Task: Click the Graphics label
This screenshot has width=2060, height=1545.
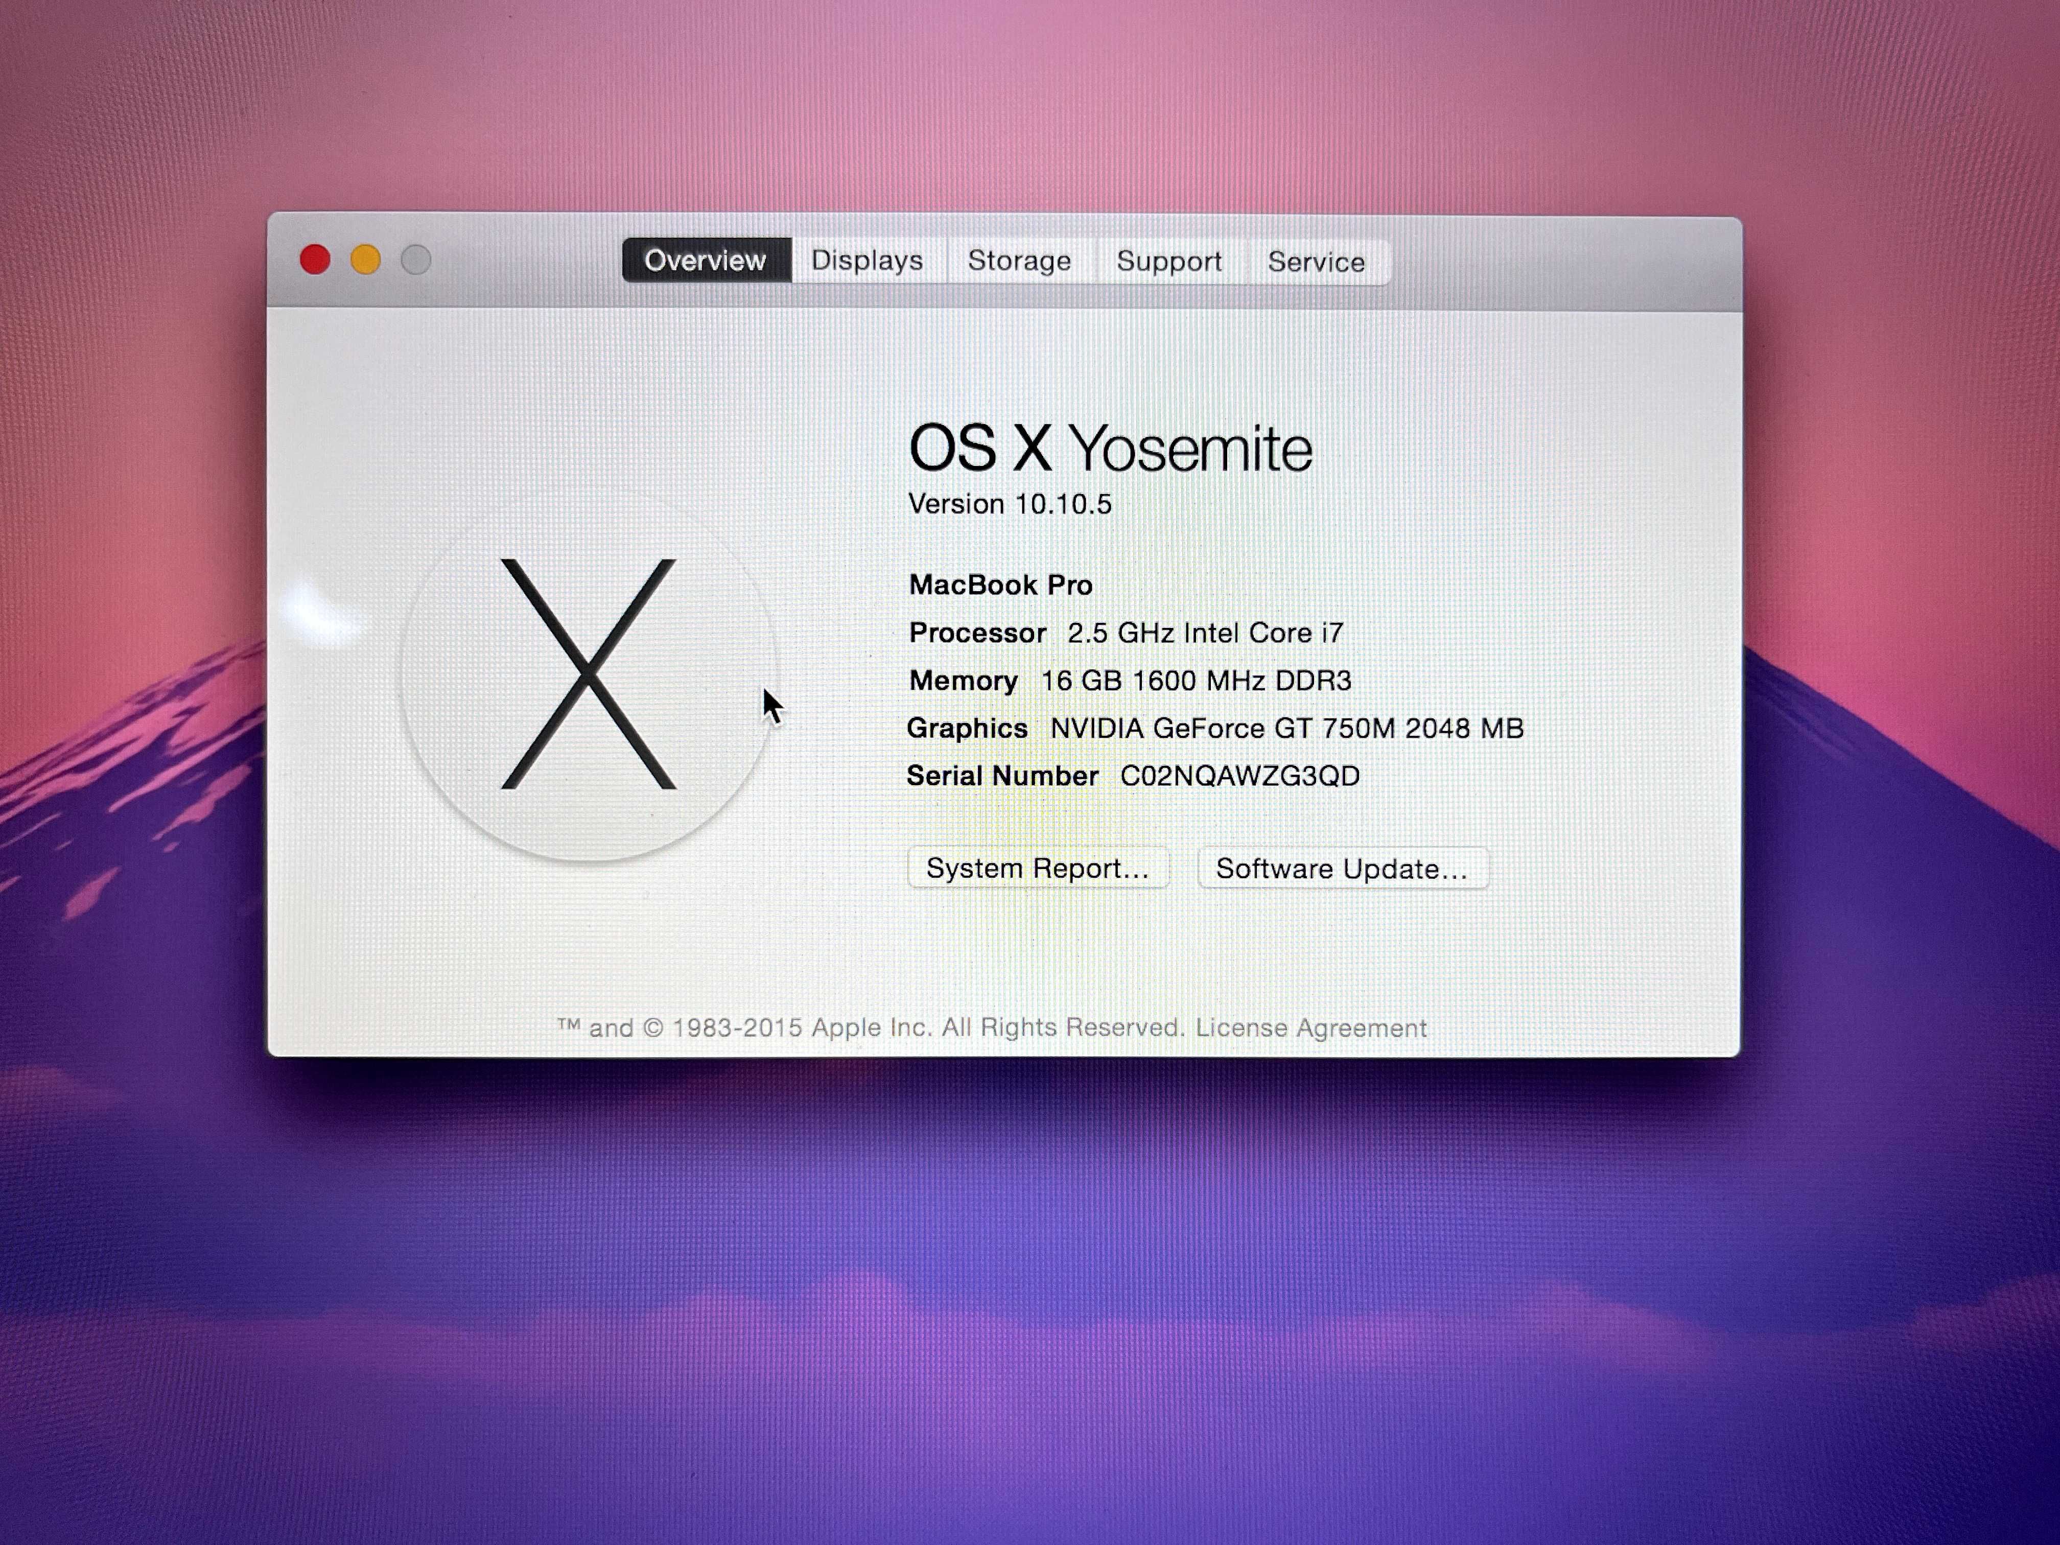Action: pyautogui.click(x=967, y=728)
